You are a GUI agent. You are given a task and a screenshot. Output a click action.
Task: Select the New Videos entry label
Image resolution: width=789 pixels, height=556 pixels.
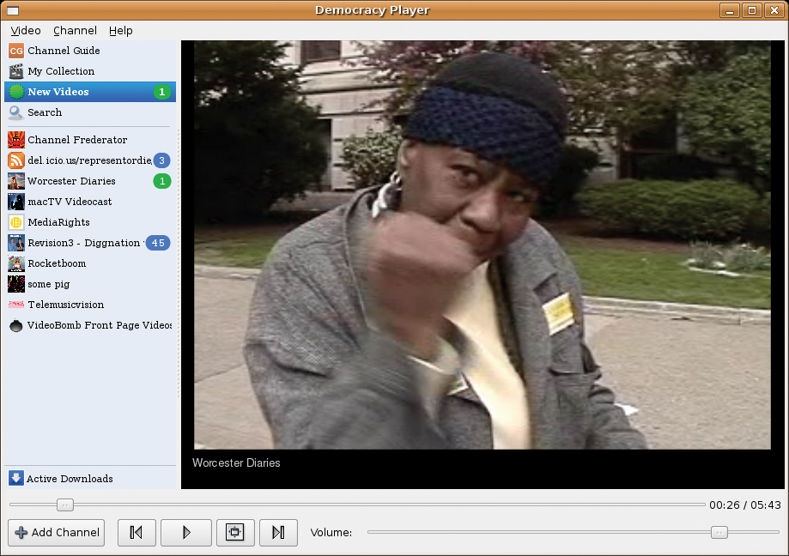pos(58,92)
